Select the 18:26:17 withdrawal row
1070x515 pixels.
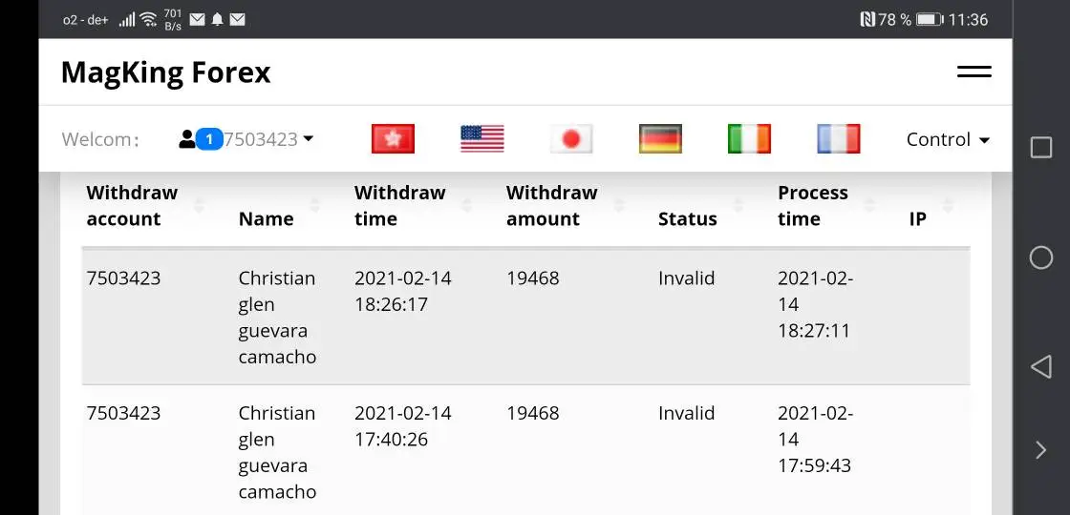click(x=525, y=317)
